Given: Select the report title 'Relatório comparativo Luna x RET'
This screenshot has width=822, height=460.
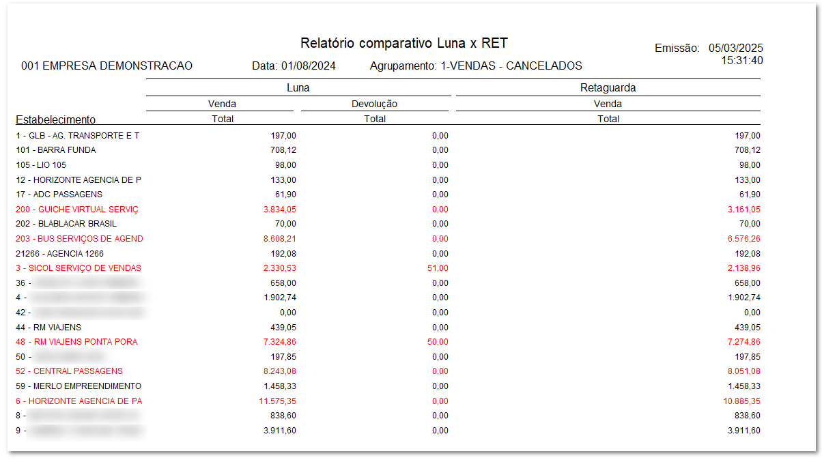Looking at the screenshot, I should [404, 43].
